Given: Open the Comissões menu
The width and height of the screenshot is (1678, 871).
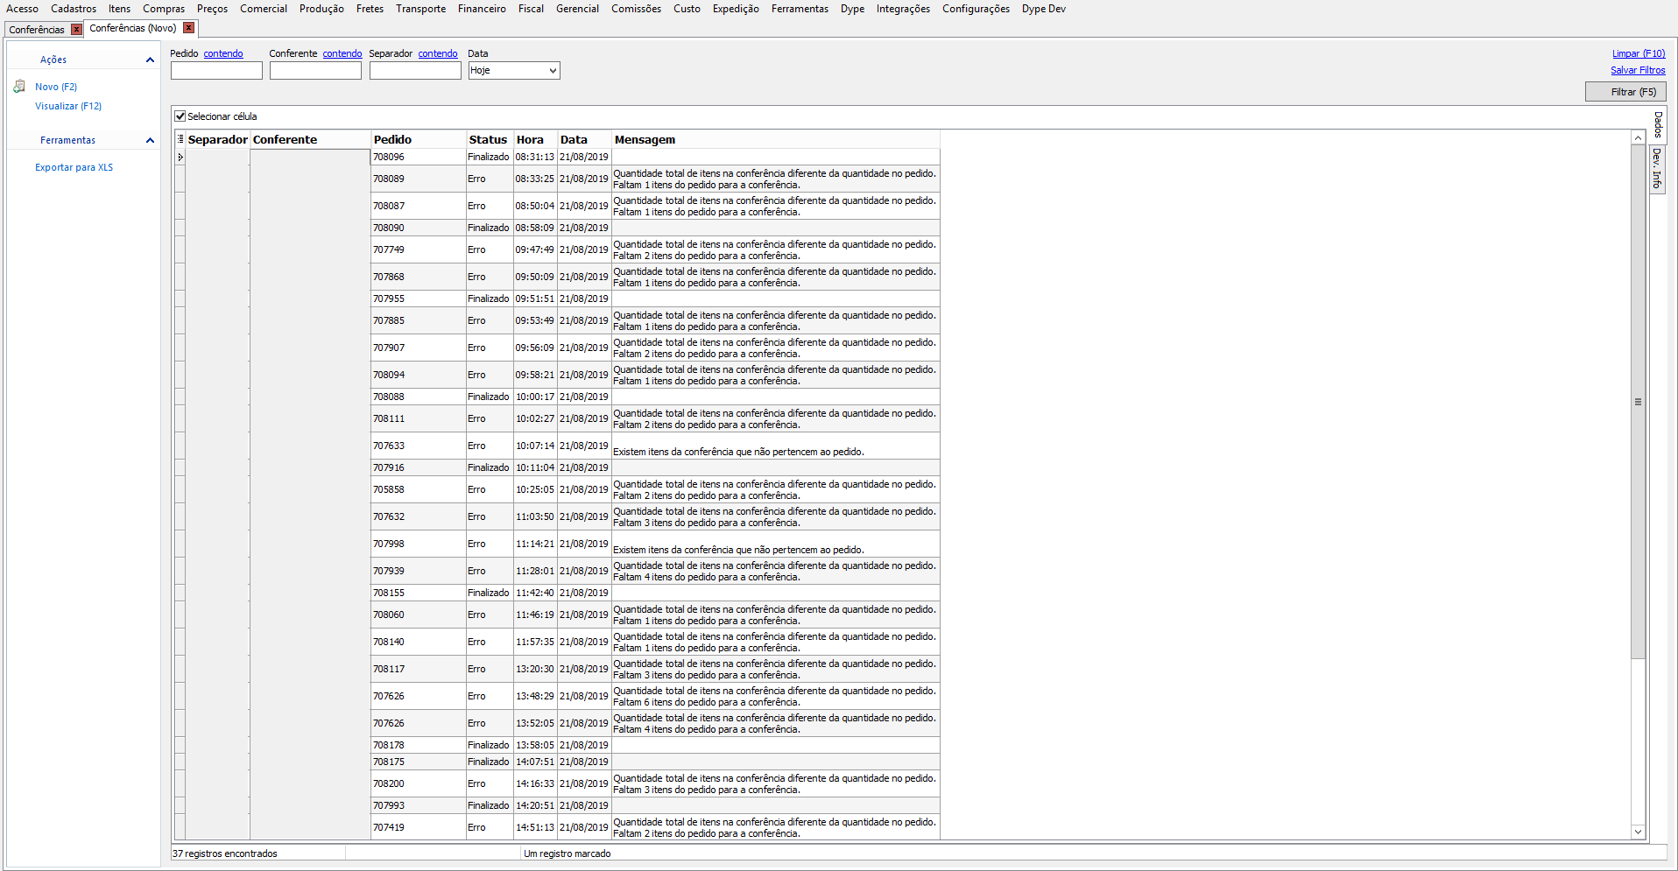Looking at the screenshot, I should (x=636, y=9).
